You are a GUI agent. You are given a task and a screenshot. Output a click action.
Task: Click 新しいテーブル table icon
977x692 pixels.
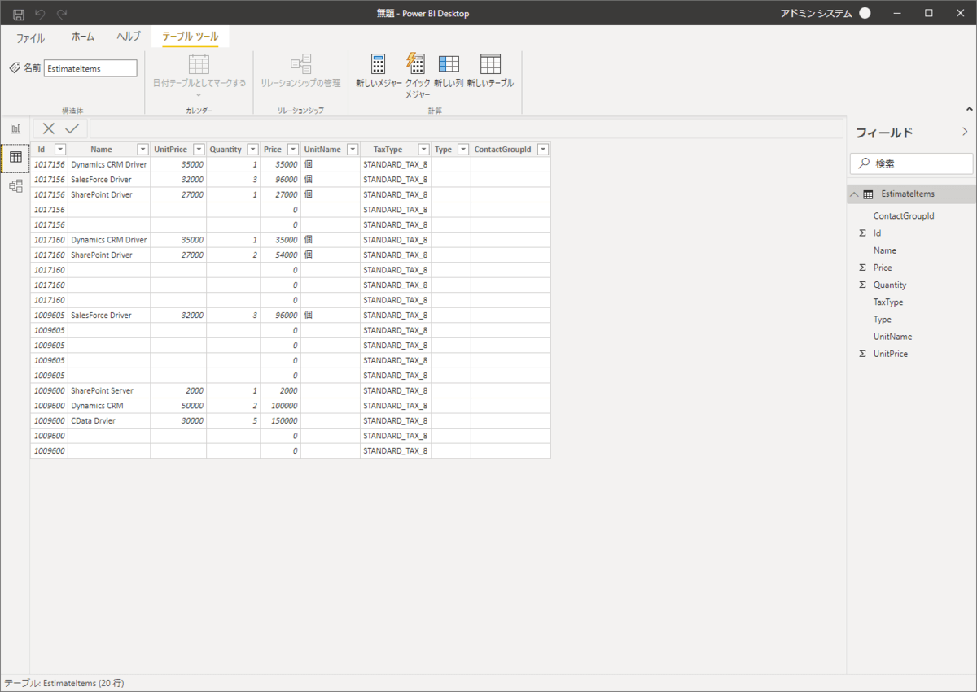click(x=490, y=64)
